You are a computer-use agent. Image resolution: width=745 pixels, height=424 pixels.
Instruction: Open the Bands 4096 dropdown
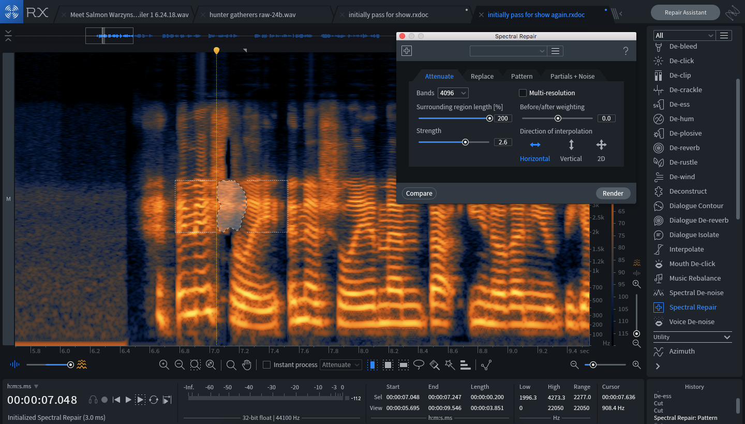pyautogui.click(x=453, y=93)
